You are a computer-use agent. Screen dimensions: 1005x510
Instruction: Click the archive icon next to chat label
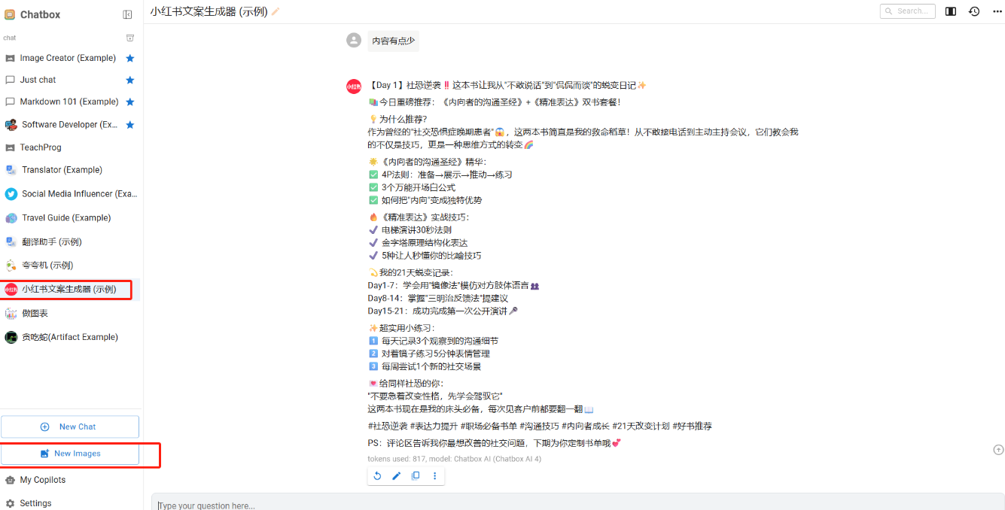pos(129,38)
